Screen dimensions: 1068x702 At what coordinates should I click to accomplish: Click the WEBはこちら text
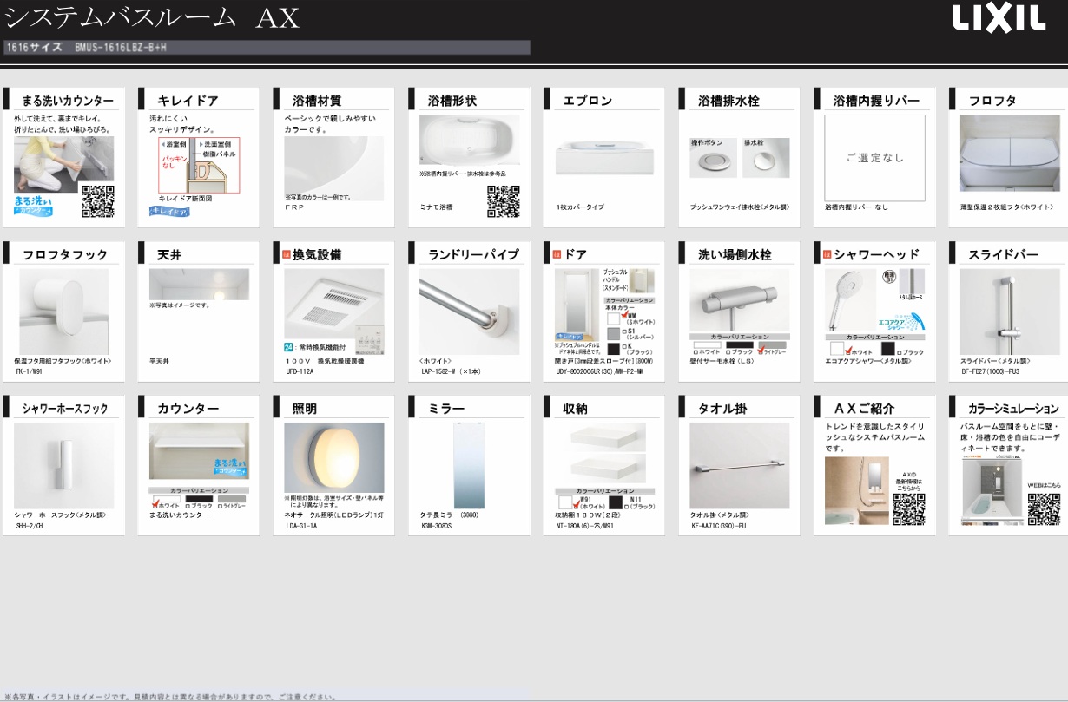pyautogui.click(x=1044, y=486)
